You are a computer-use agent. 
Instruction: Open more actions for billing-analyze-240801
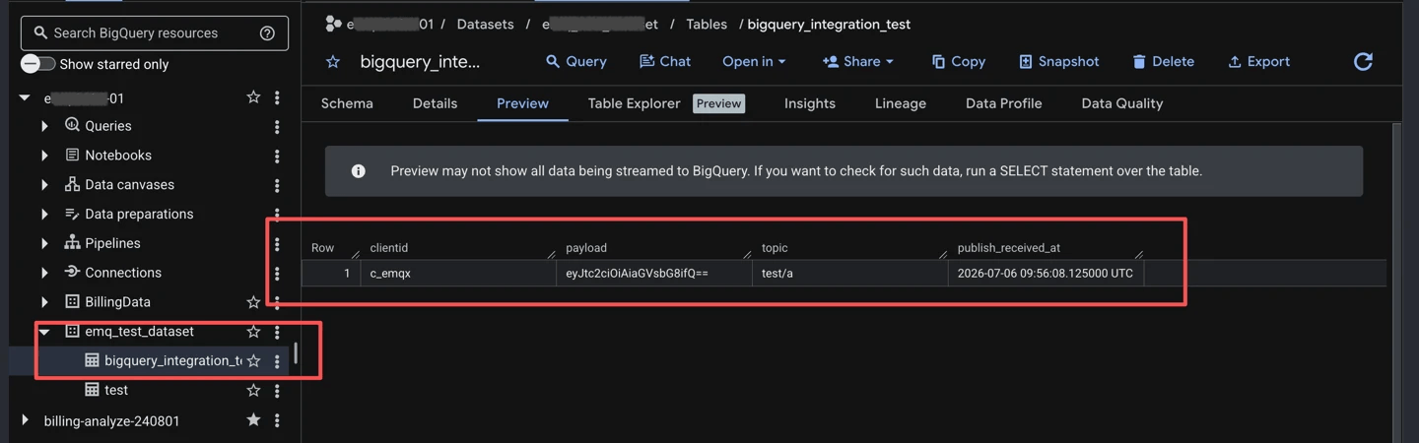pos(277,421)
